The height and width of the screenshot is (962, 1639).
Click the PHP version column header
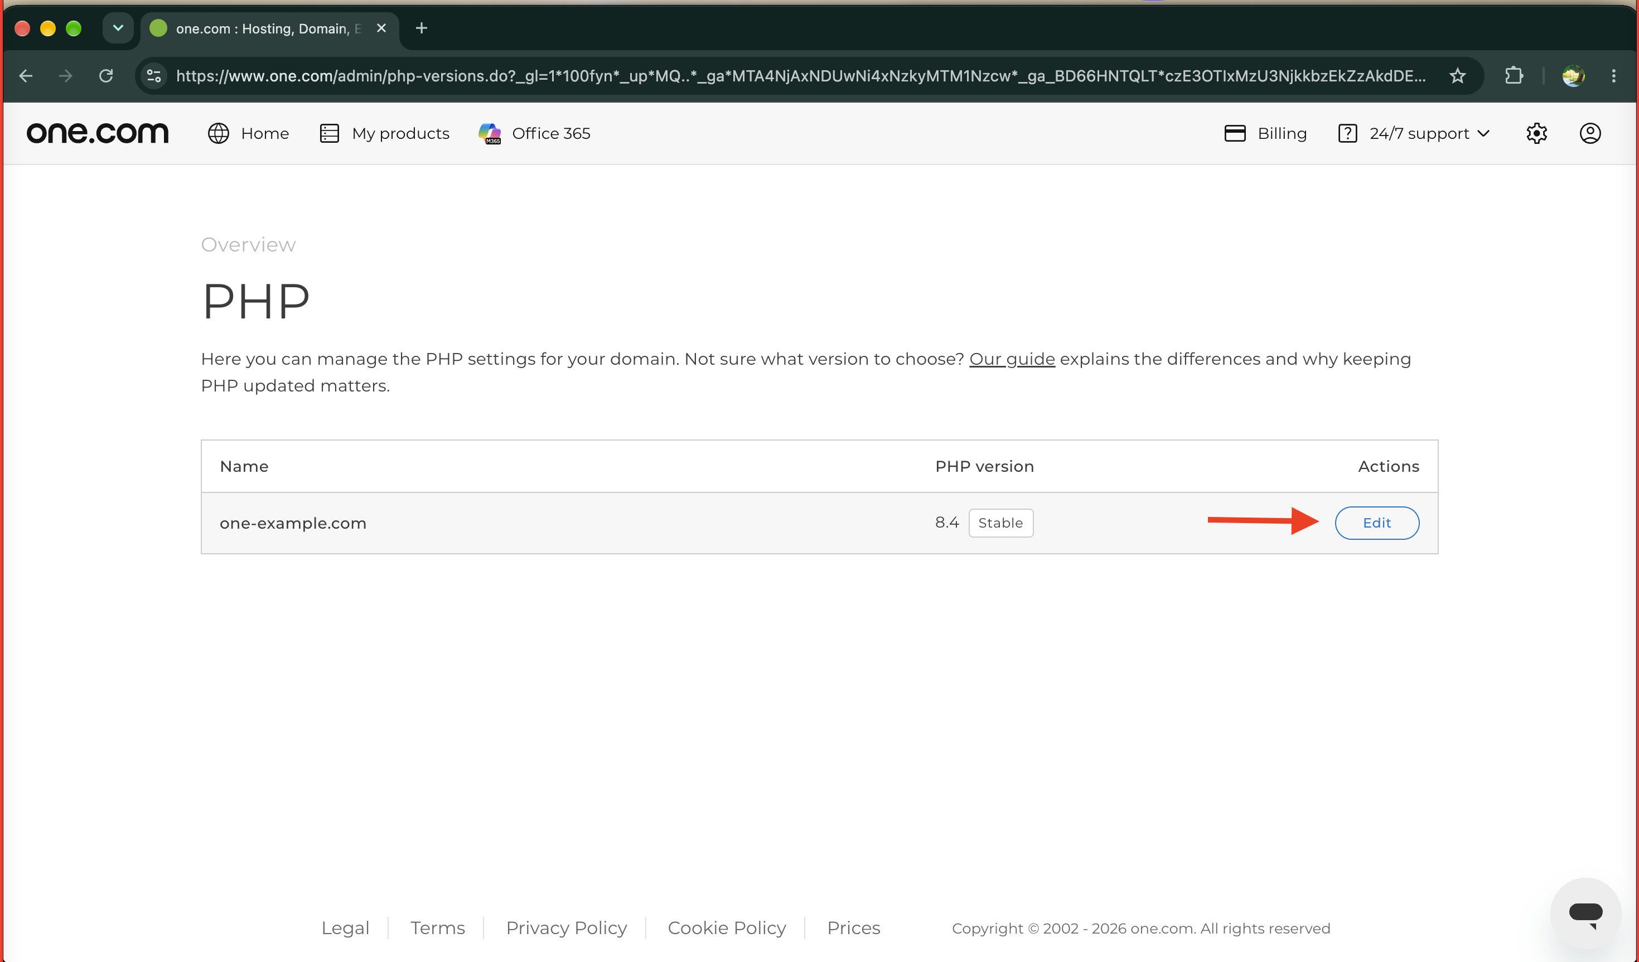pyautogui.click(x=984, y=466)
